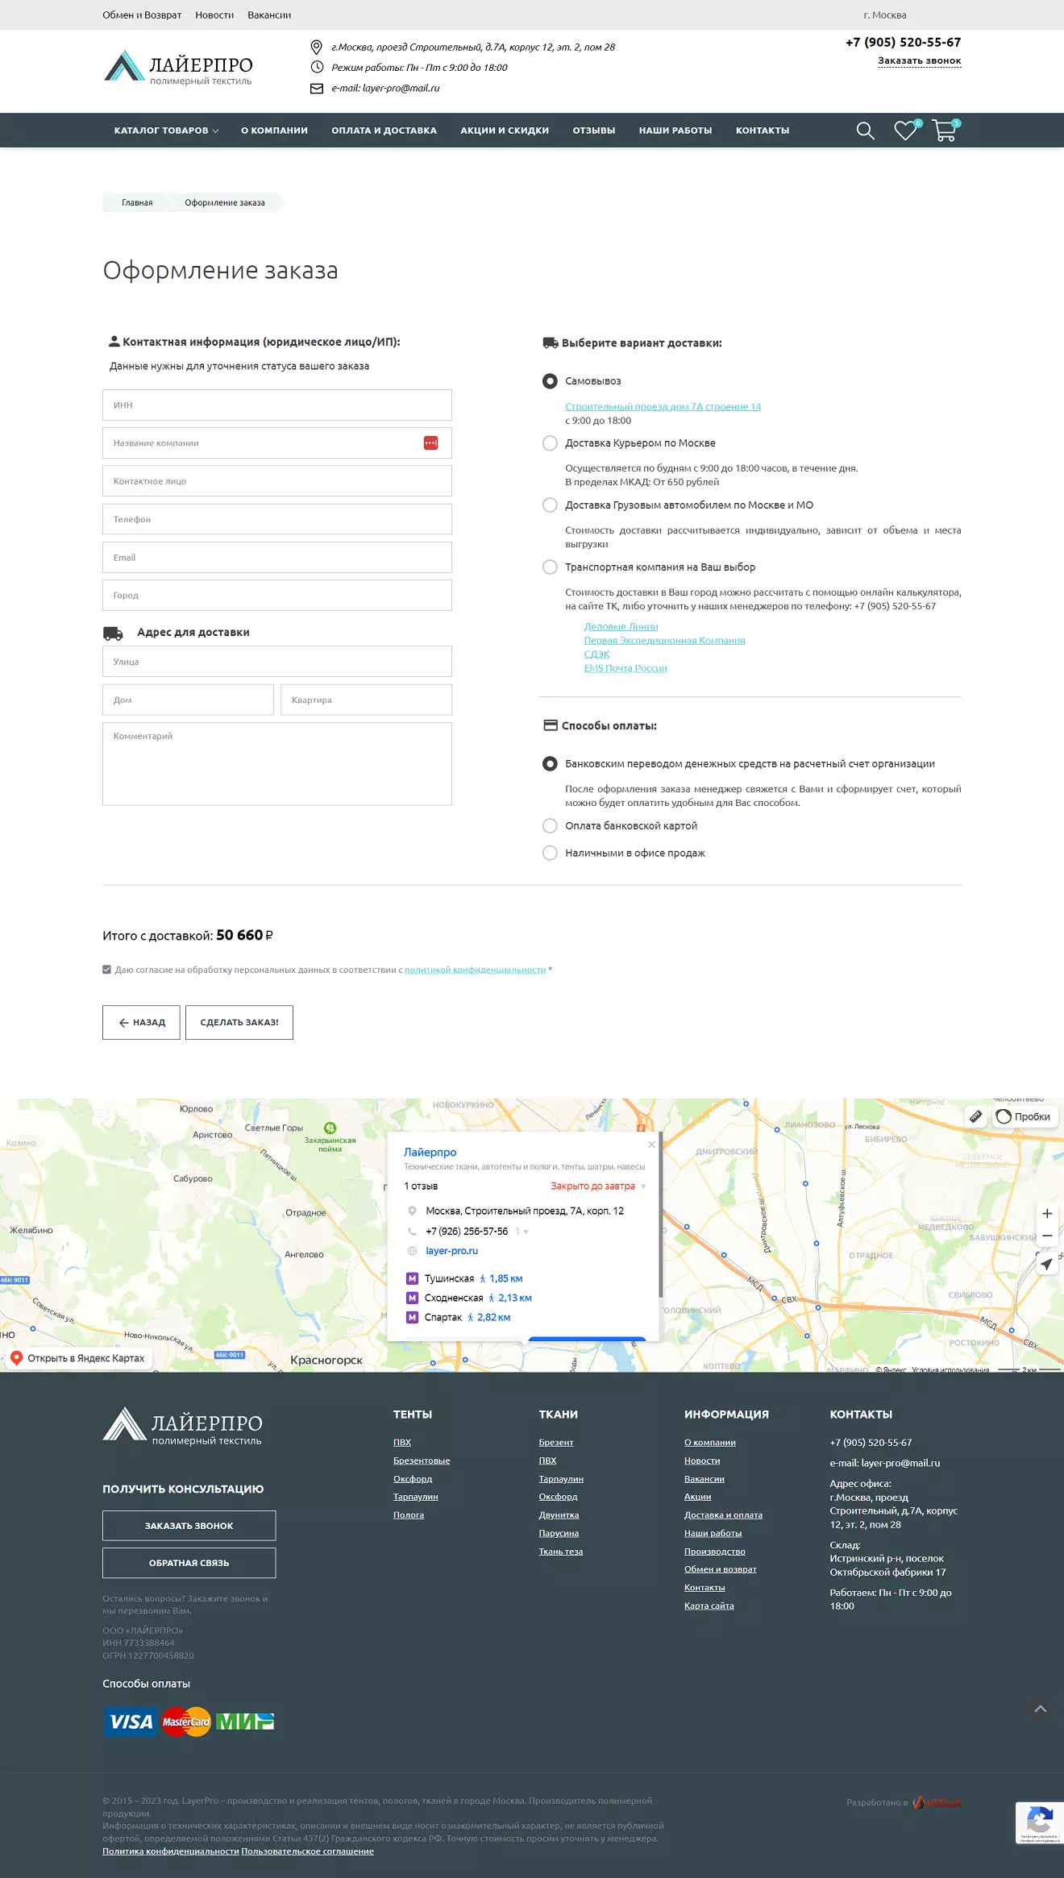Open Акции и скидки menu item
Screen dimensions: 1064x1878
(x=505, y=131)
